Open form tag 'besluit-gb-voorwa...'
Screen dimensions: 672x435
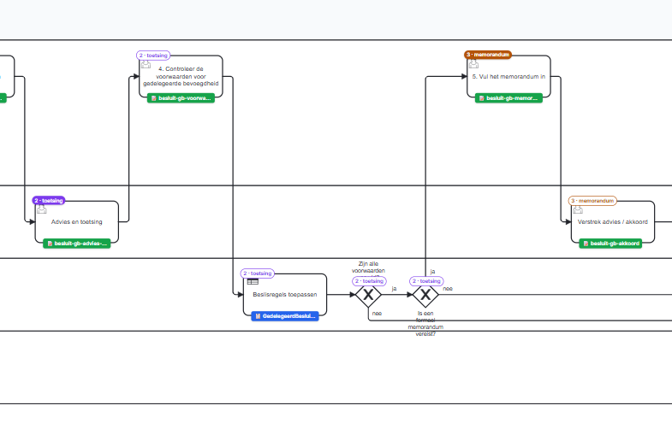181,98
